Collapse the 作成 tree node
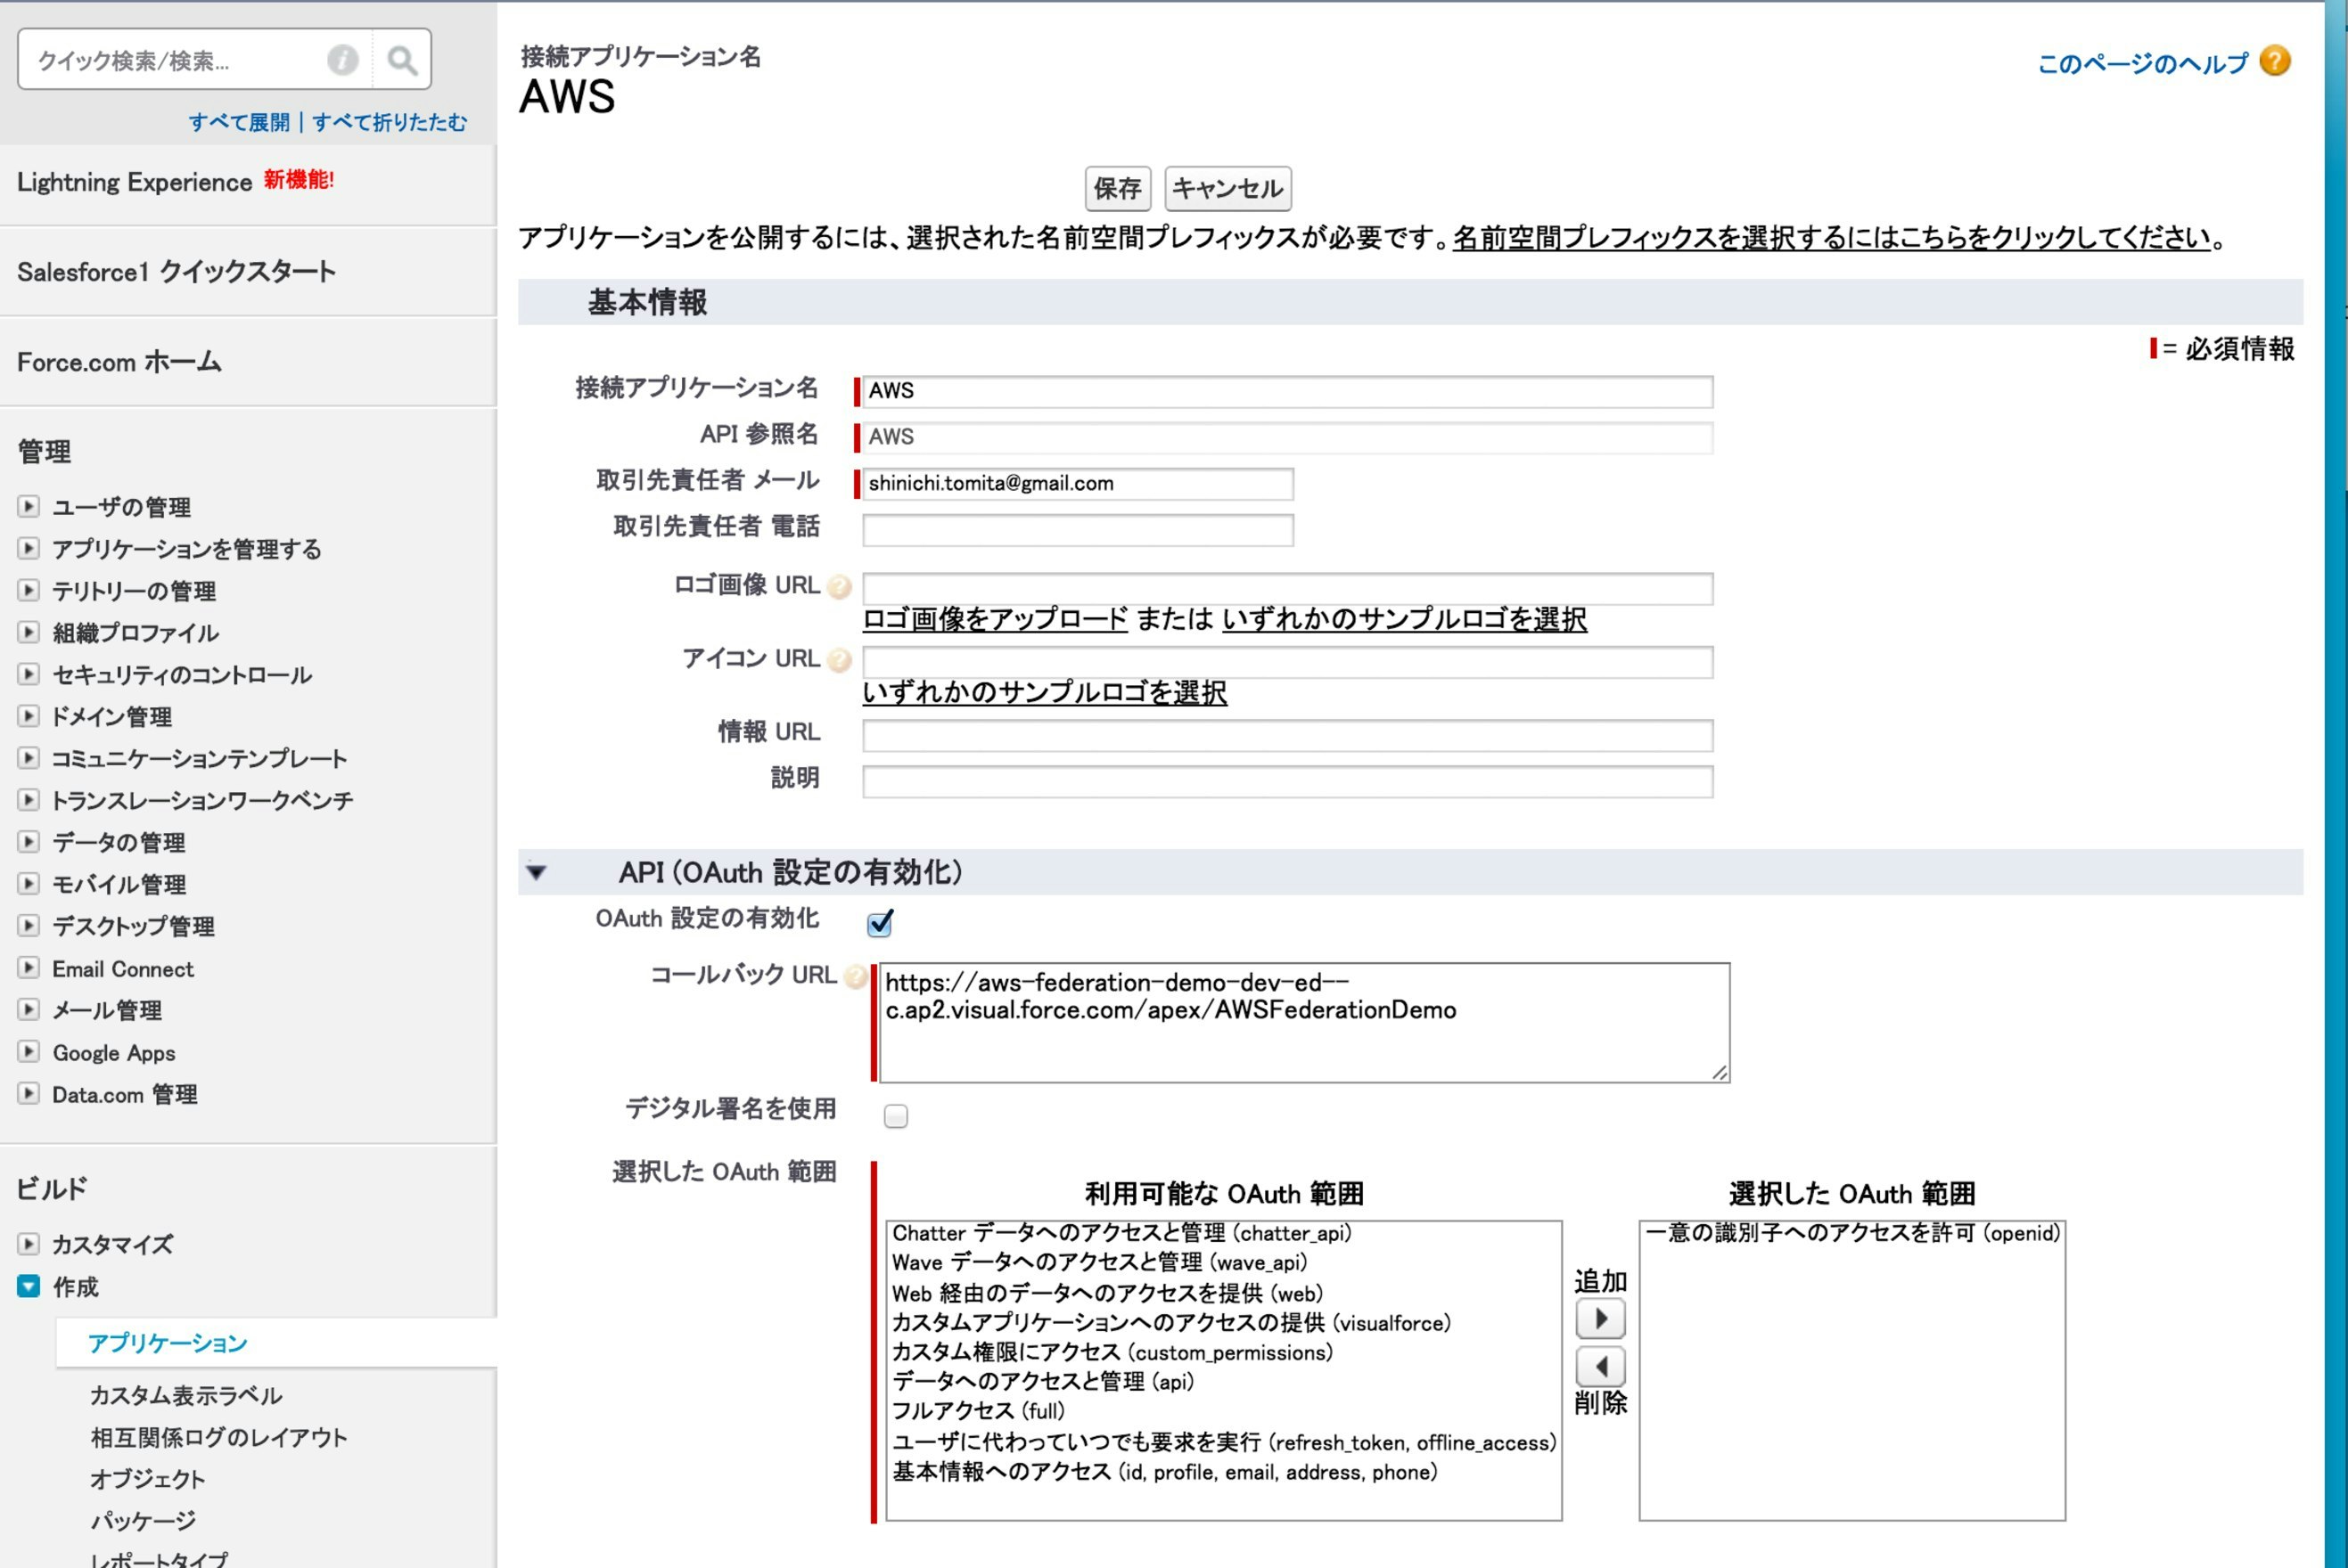This screenshot has width=2348, height=1568. pyautogui.click(x=28, y=1287)
